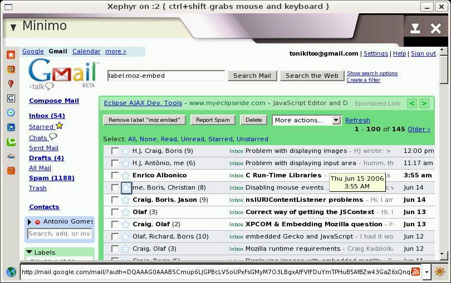The image size is (451, 283).
Task: Click the flat house-shaped sidebar icon
Action: (11, 156)
